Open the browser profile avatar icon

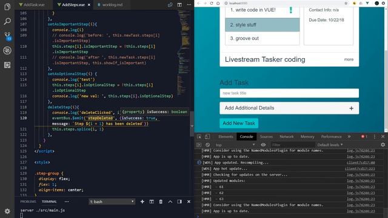pyautogui.click(x=377, y=3)
